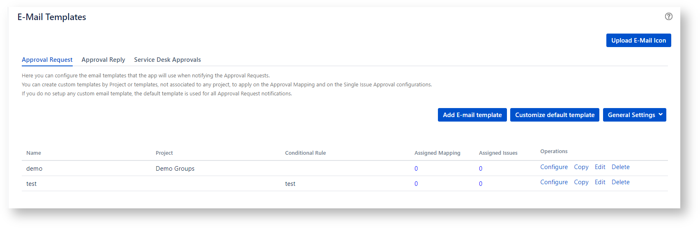The height and width of the screenshot is (228, 700).
Task: Expand the General Settings dropdown
Action: 634,115
